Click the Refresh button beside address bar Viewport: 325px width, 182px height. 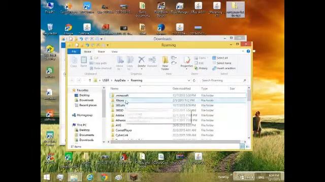coord(194,80)
